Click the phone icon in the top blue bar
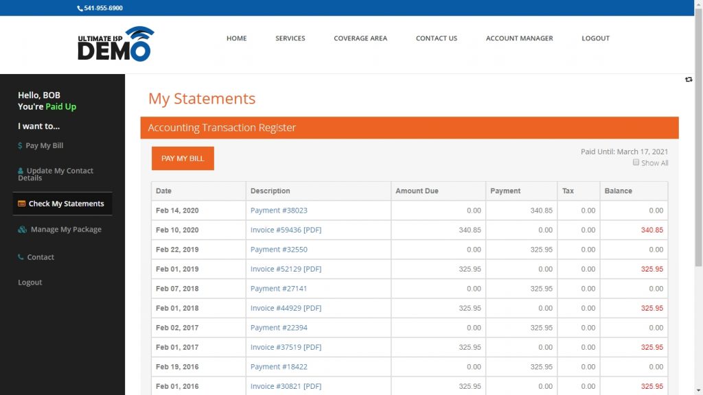Screen dimensions: 703x395 point(80,8)
